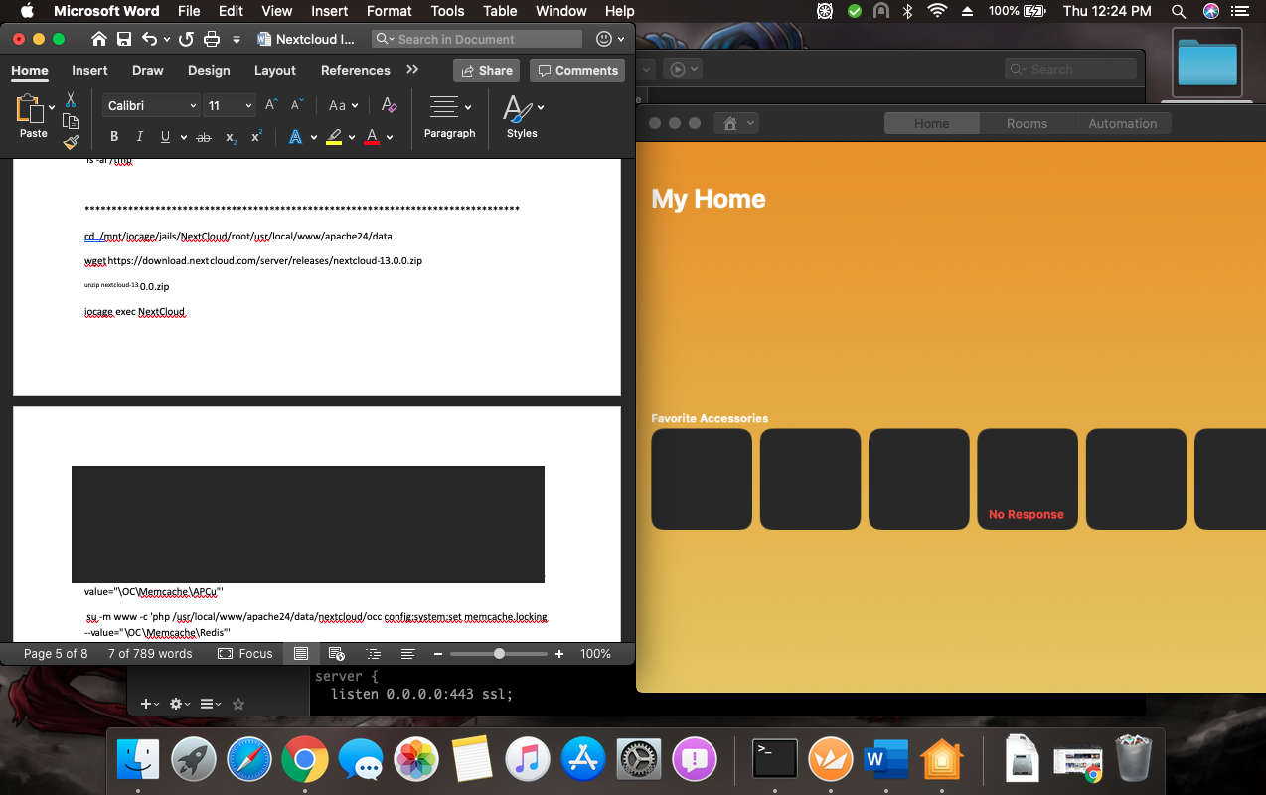
Task: Toggle underline formatting
Action: pyautogui.click(x=166, y=137)
